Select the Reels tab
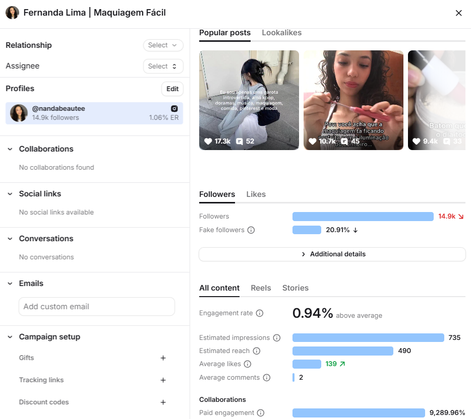Viewport: 471px width, 419px height. 261,288
